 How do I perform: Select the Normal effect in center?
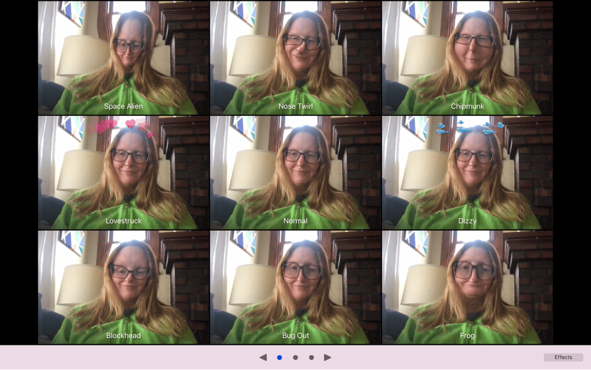[x=295, y=173]
